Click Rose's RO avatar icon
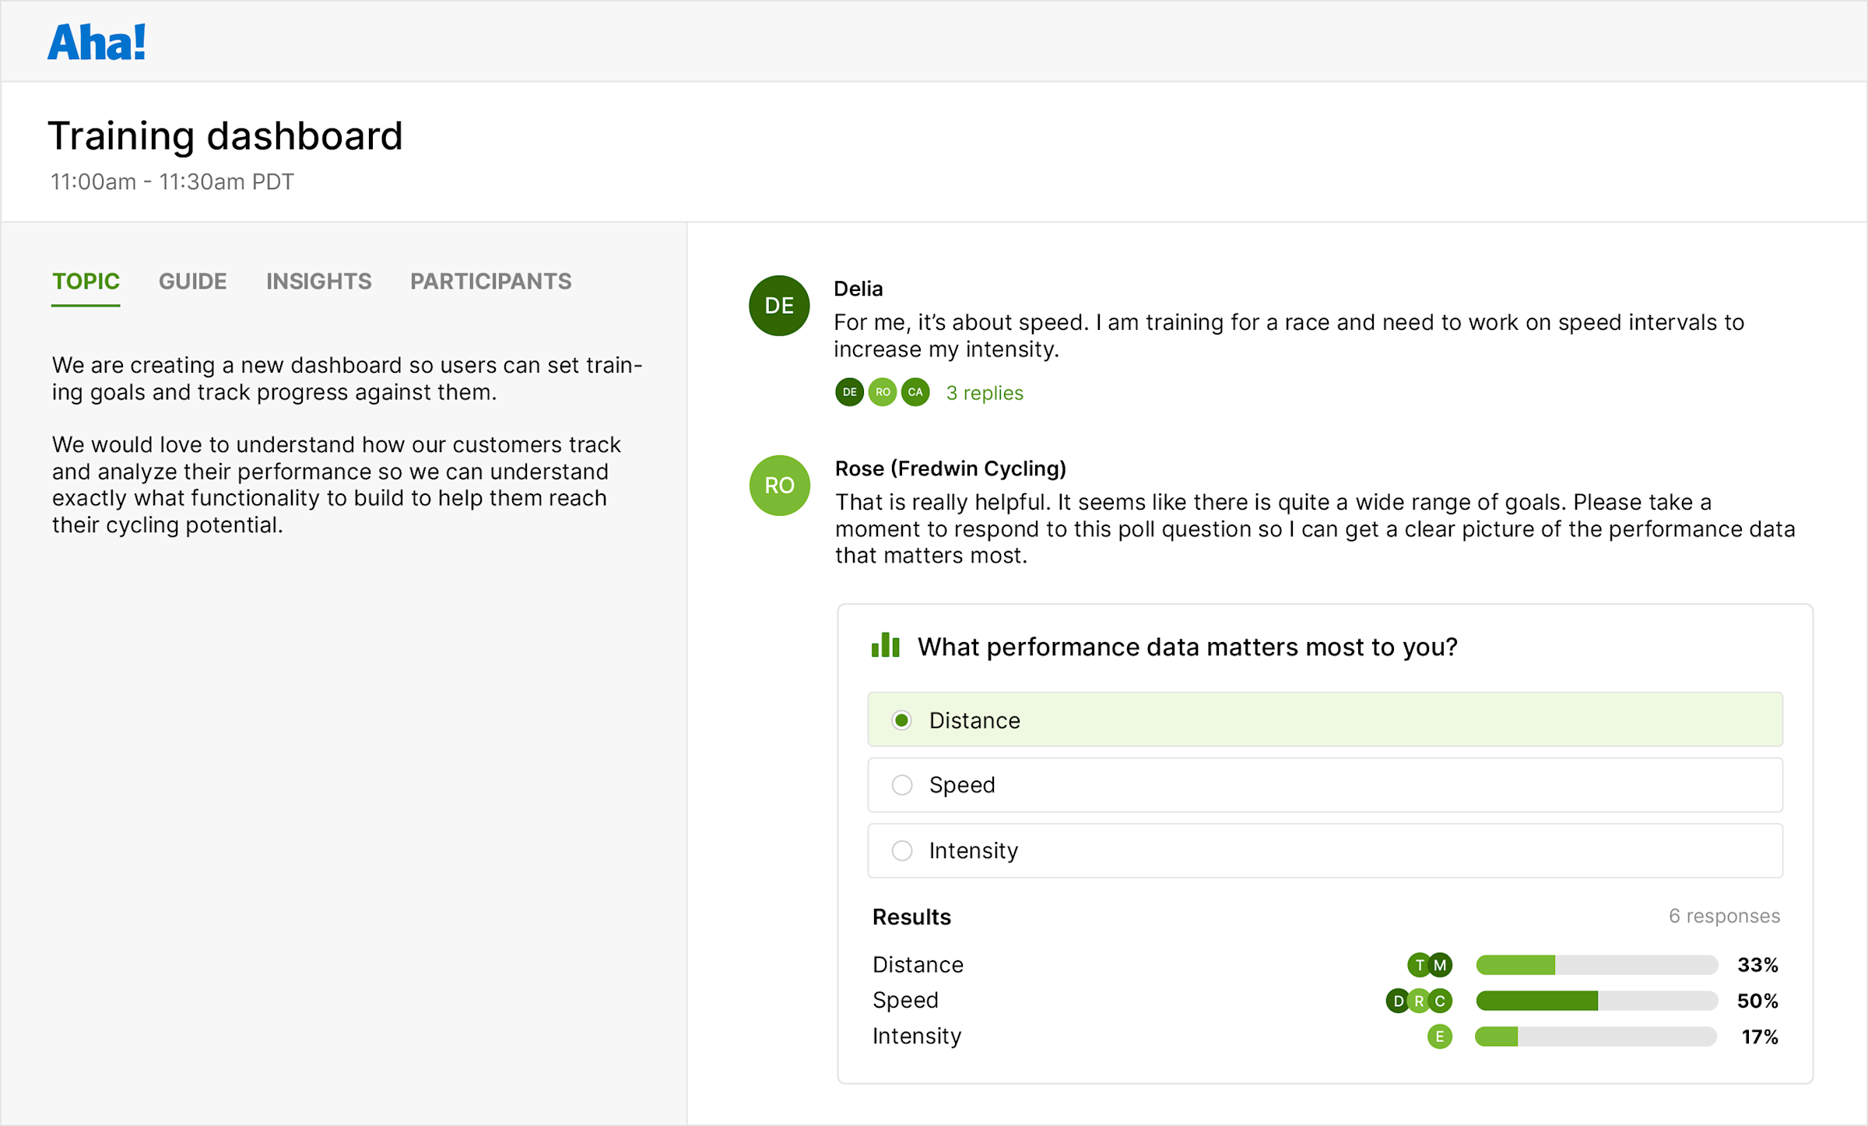This screenshot has width=1868, height=1126. (x=778, y=486)
